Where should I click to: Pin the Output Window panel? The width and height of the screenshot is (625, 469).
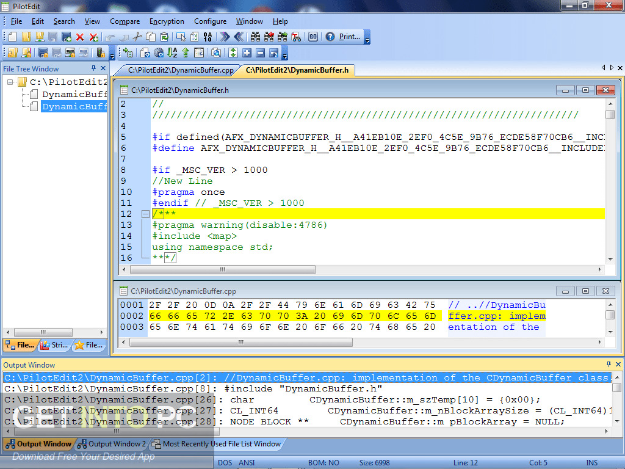click(x=609, y=364)
